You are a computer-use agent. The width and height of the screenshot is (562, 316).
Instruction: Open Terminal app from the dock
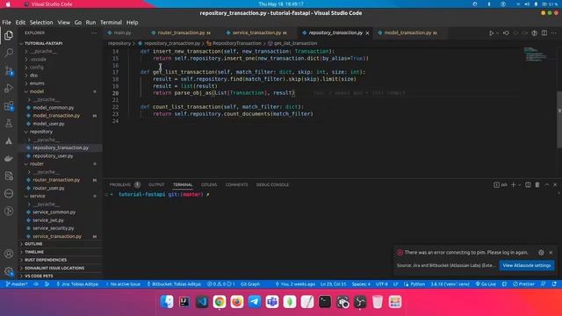pyautogui.click(x=325, y=302)
